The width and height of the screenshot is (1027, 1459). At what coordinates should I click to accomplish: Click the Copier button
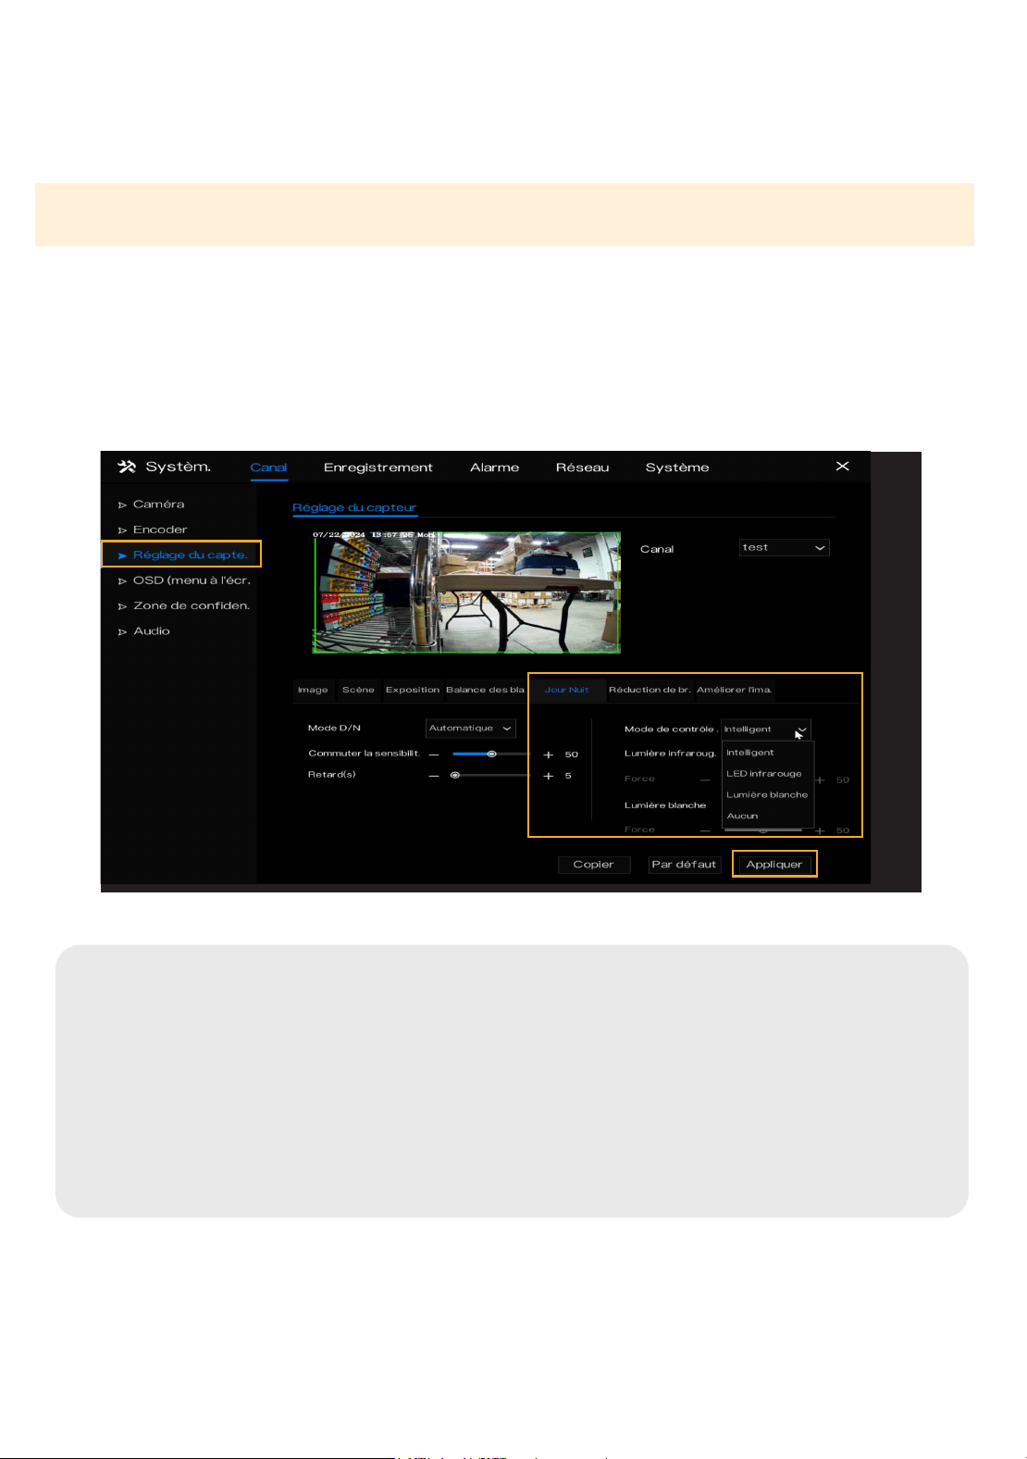pos(594,865)
